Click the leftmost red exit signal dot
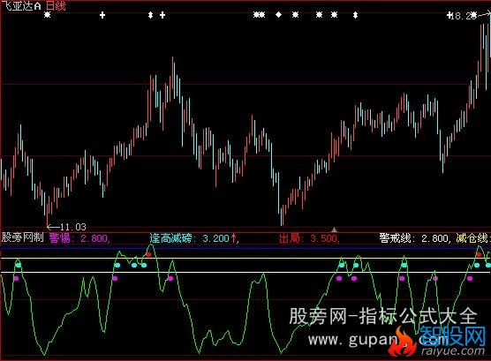Screen dimensions: 491x361 coord(148,254)
